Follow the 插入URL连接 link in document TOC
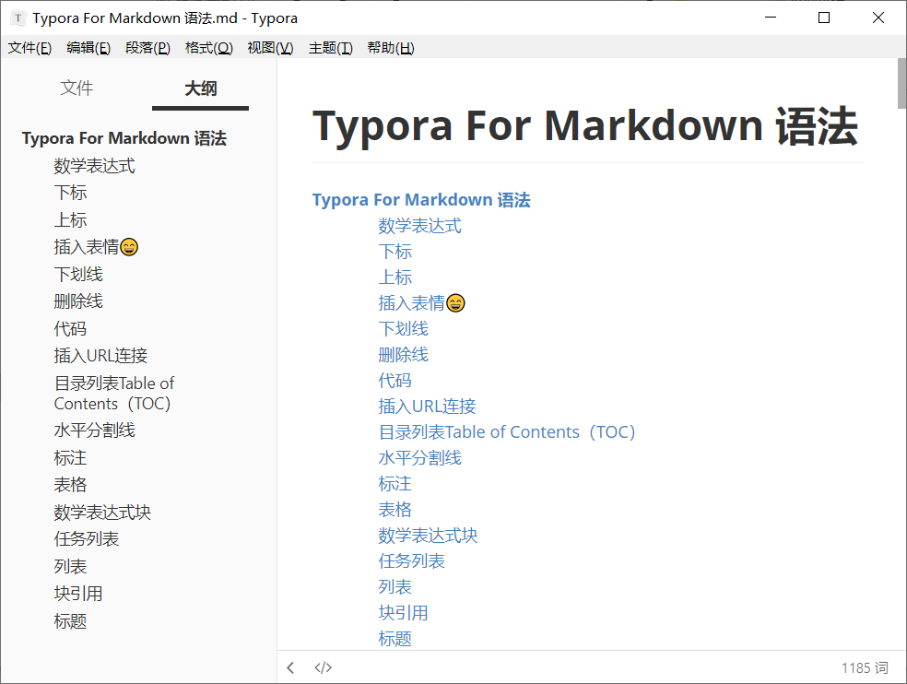 click(x=427, y=407)
